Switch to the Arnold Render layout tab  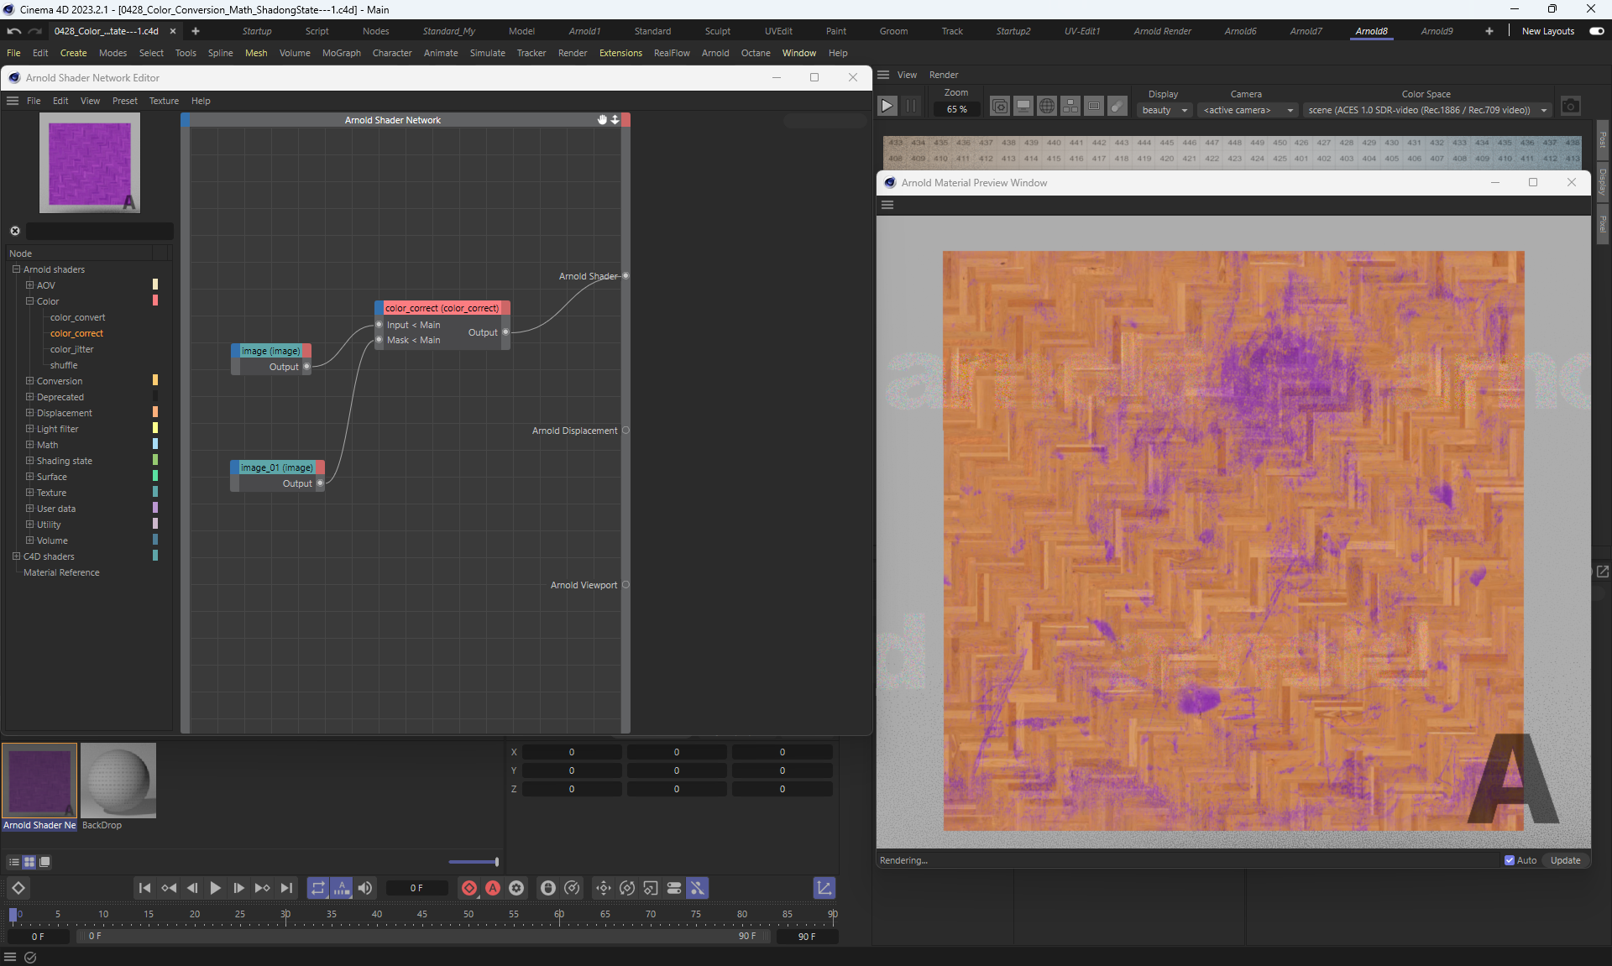click(x=1162, y=31)
